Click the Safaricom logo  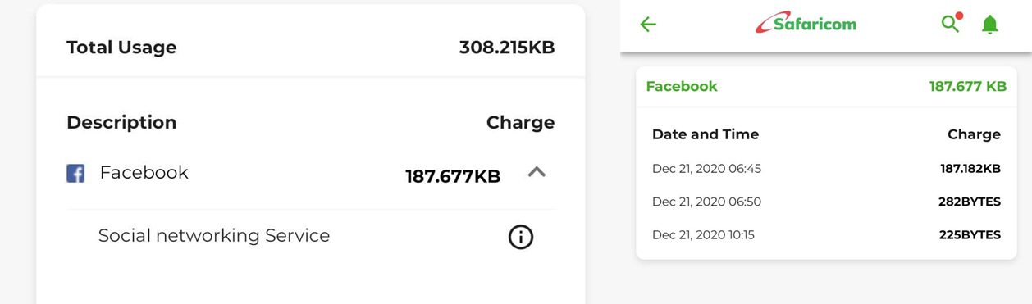806,23
